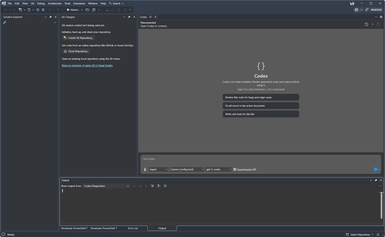This screenshot has height=237, width=385.
Task: Open the Custom (config.toml) dropdown
Action: pyautogui.click(x=187, y=169)
